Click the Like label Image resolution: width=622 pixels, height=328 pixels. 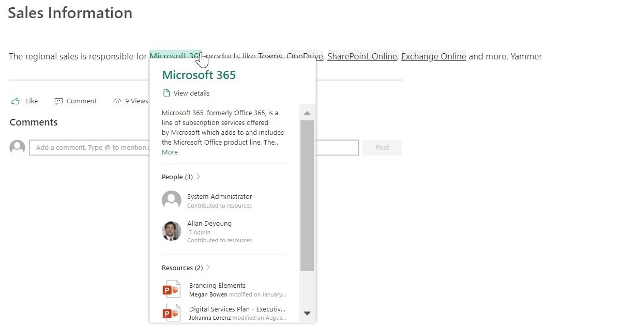coord(32,101)
